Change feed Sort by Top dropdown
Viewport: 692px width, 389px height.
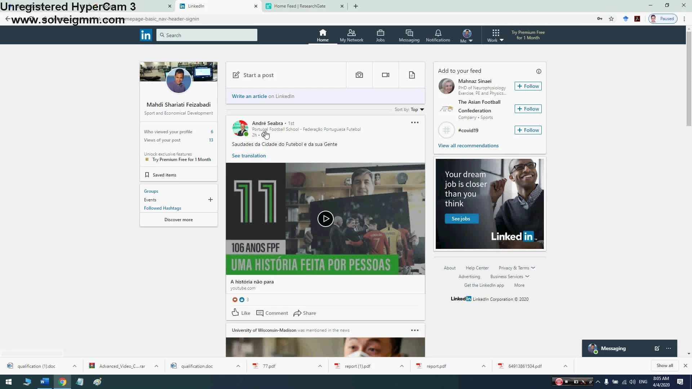(417, 109)
